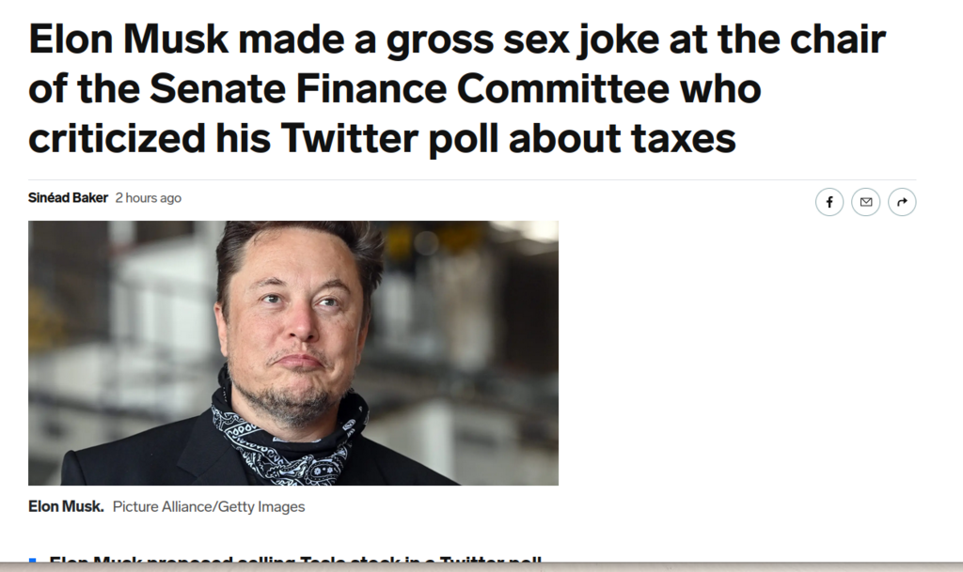This screenshot has height=572, width=963.
Task: Click the article headline about Elon Musk
Action: (457, 88)
